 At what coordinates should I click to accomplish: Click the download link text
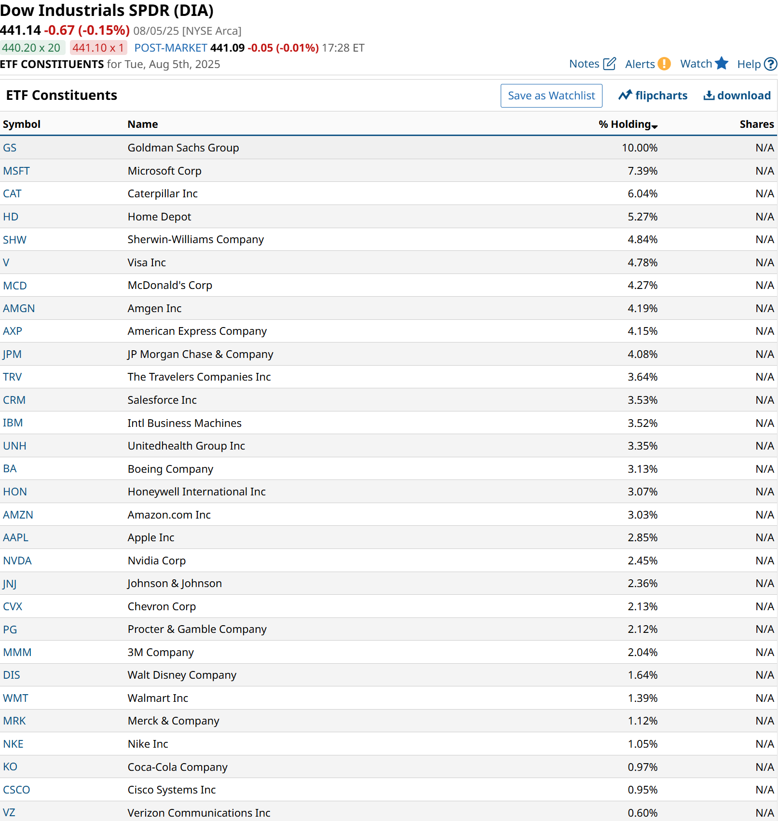(744, 96)
